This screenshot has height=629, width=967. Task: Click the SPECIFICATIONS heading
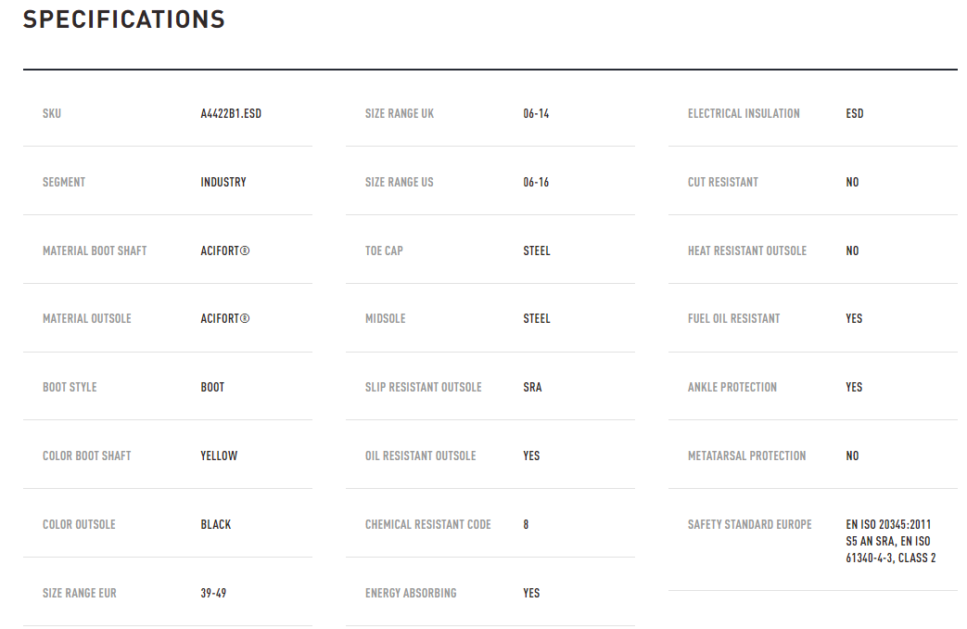124,19
